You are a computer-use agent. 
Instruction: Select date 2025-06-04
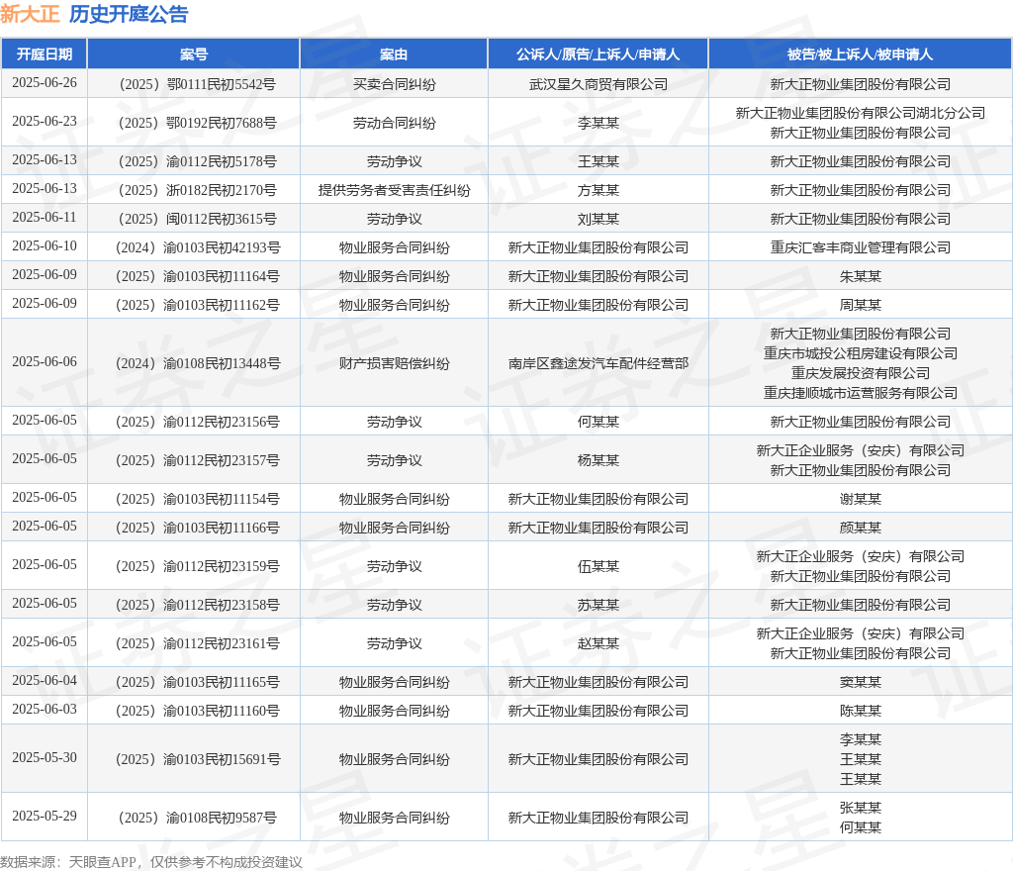(45, 680)
